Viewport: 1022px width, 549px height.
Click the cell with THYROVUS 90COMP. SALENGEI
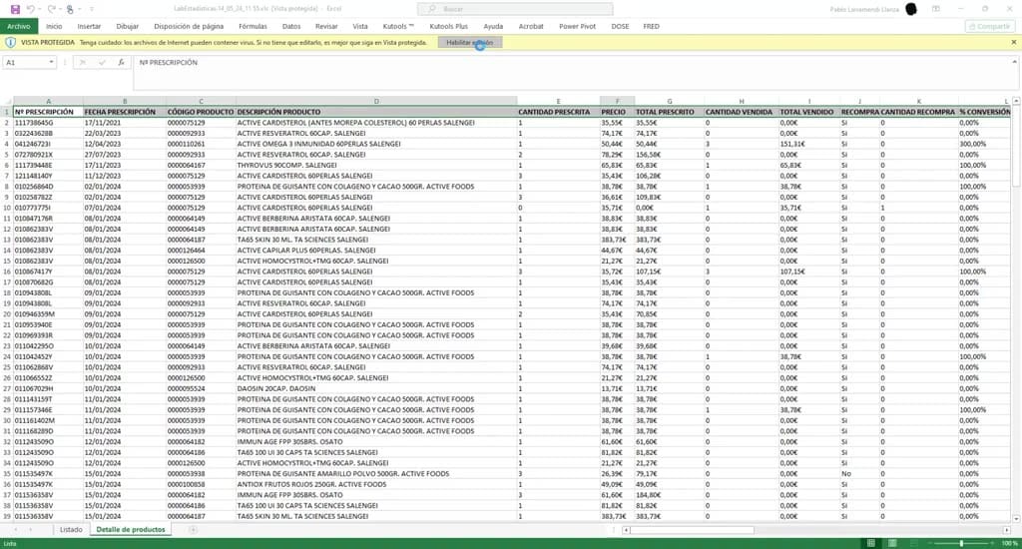376,166
